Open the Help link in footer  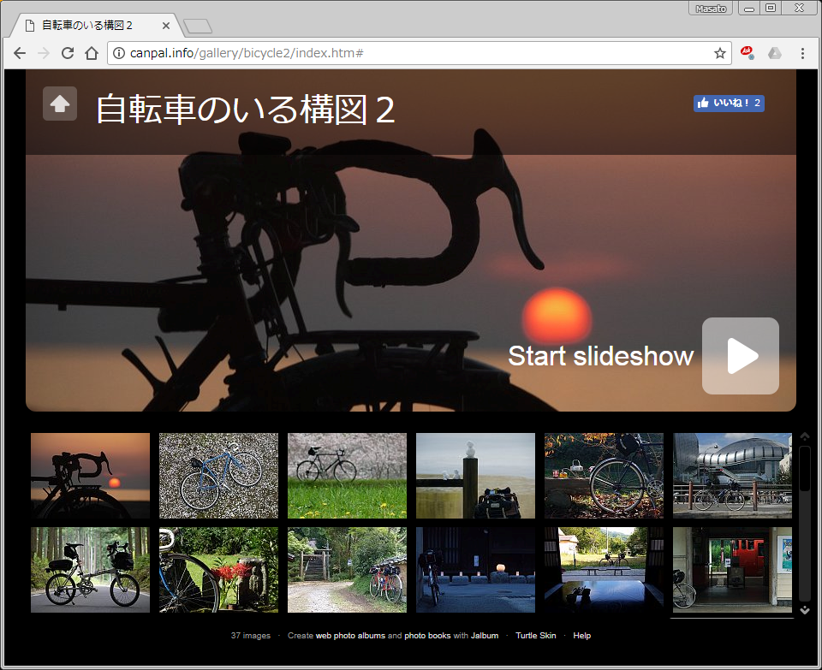[582, 636]
